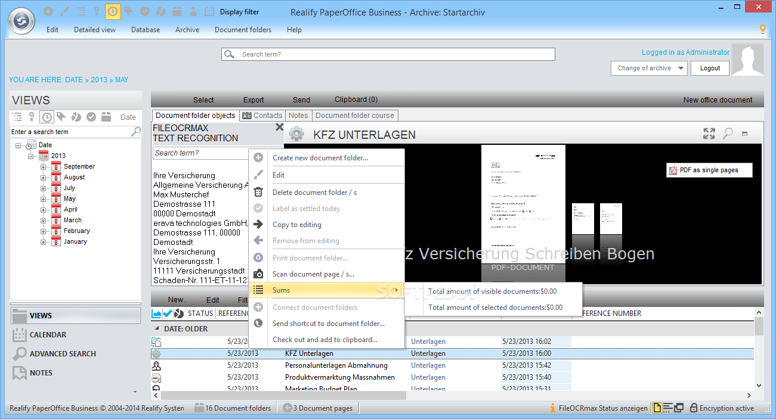Click the brush edit icon in top toolbar
The image size is (776, 419).
pos(64,11)
